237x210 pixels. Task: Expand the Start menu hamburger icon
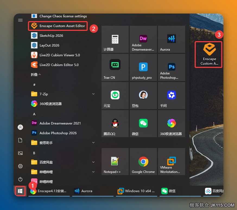(x=20, y=20)
